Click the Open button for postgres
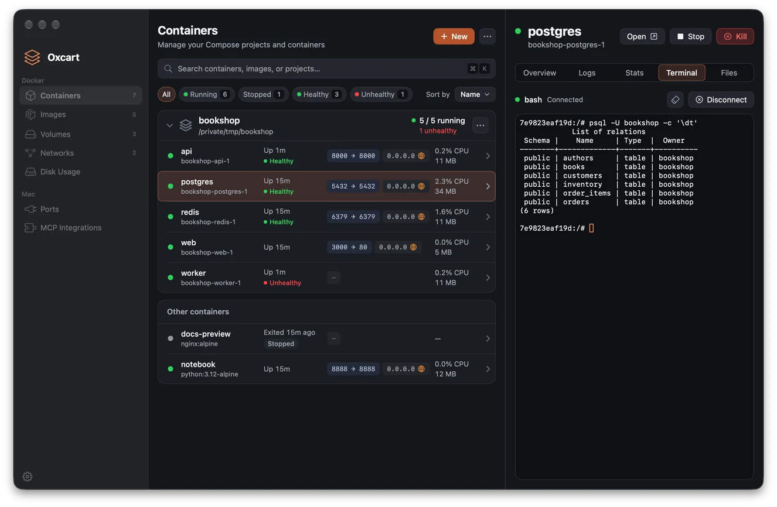 point(642,36)
